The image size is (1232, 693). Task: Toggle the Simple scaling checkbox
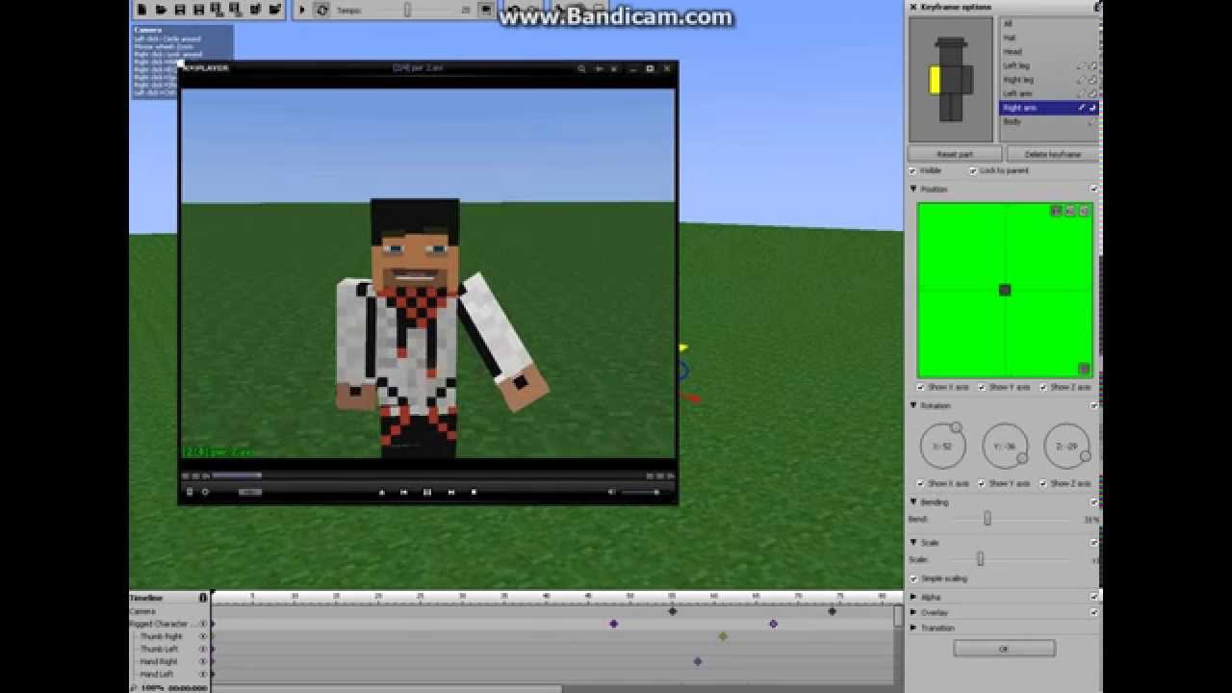click(913, 578)
